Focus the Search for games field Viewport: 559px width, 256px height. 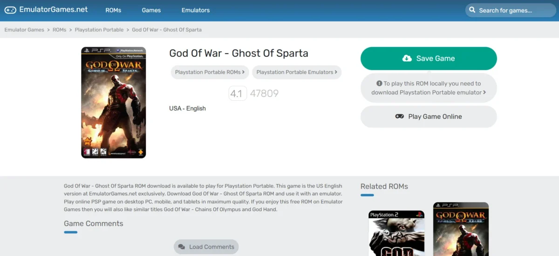click(510, 10)
